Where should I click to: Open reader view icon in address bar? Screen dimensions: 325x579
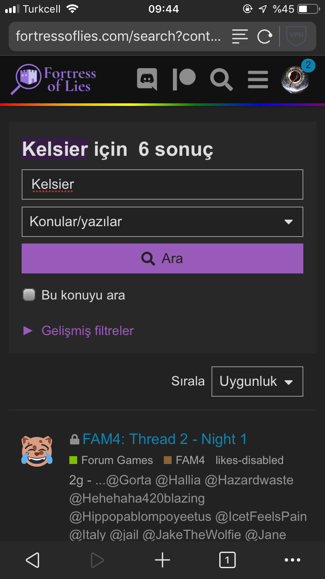[240, 36]
